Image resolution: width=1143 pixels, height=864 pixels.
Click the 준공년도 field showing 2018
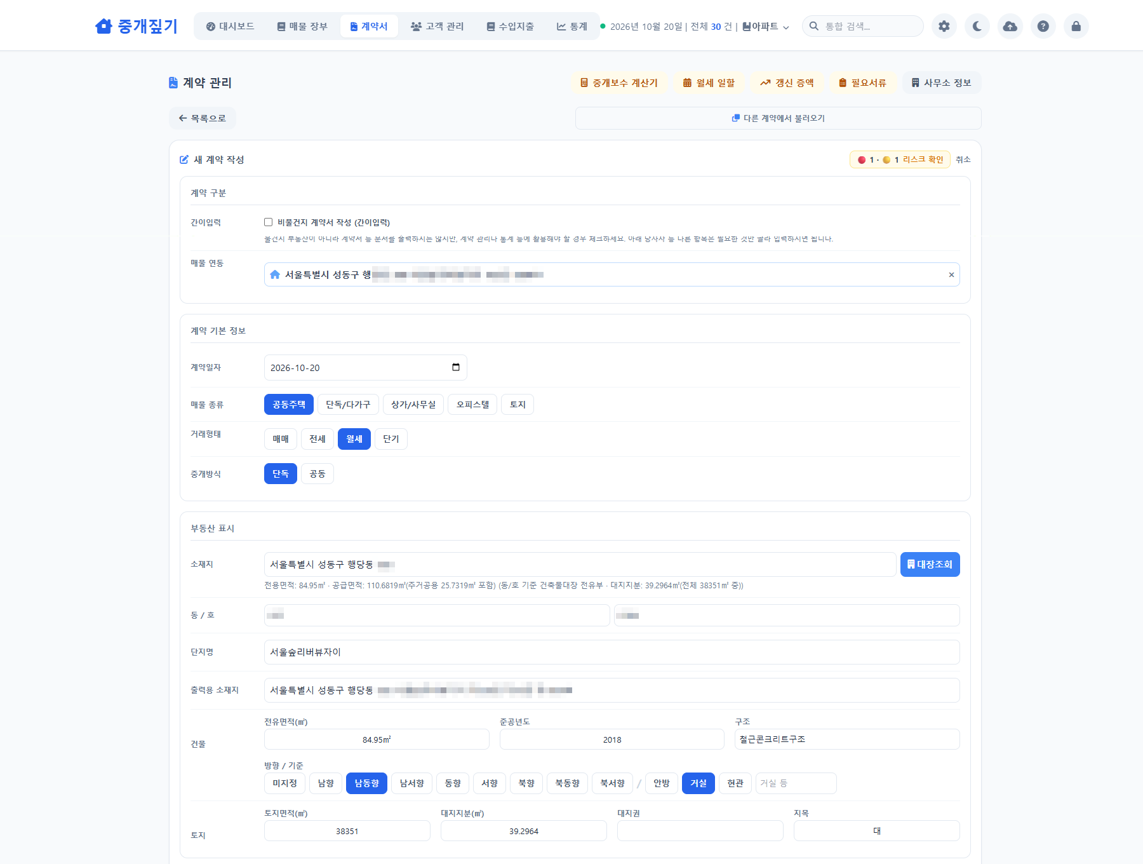click(x=612, y=739)
